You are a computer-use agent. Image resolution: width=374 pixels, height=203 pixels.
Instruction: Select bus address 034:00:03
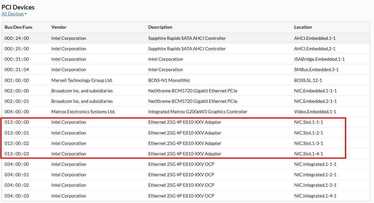coord(17,196)
